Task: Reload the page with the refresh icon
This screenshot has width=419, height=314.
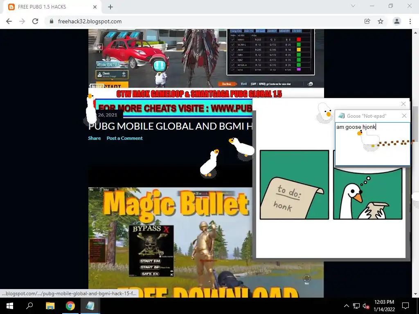Action: [35, 21]
